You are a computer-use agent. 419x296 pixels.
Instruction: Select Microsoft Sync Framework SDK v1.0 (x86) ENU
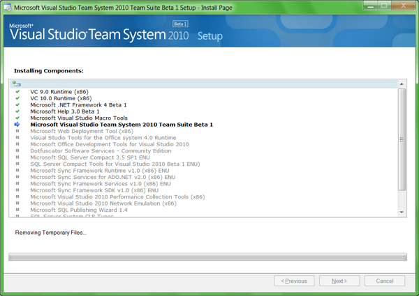coord(94,190)
